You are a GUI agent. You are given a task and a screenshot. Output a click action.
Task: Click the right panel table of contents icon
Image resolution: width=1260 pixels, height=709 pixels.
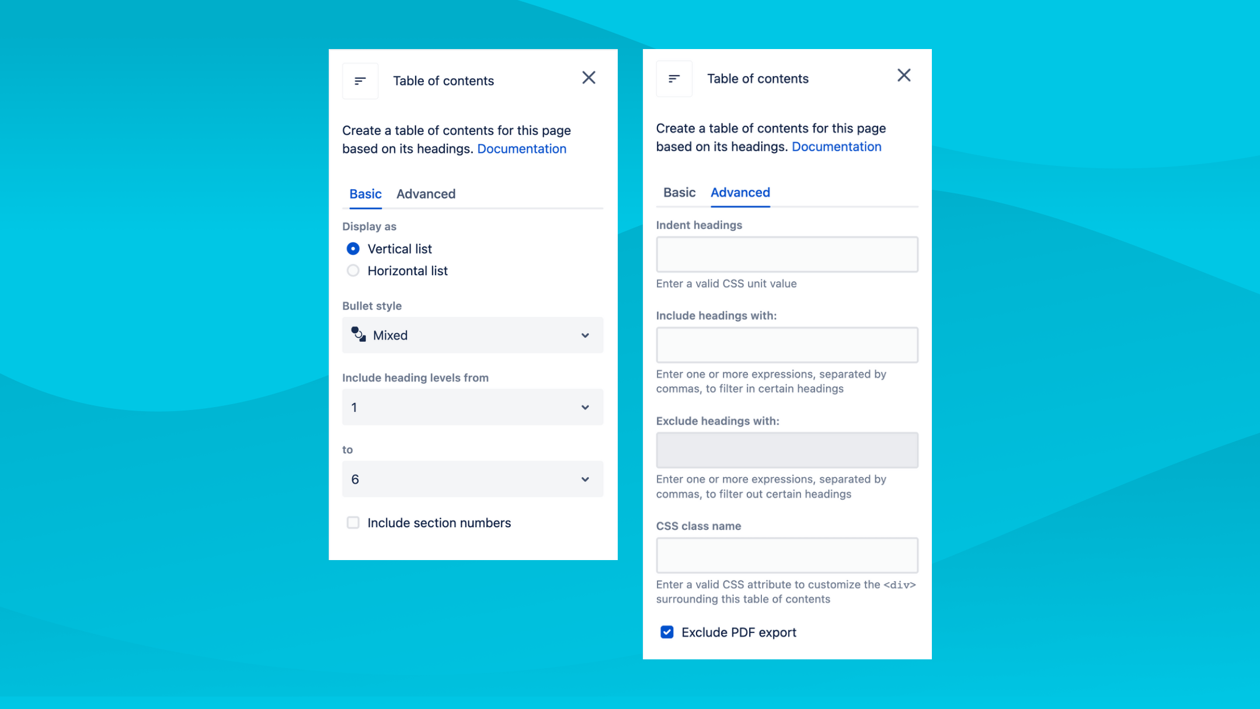(x=675, y=78)
